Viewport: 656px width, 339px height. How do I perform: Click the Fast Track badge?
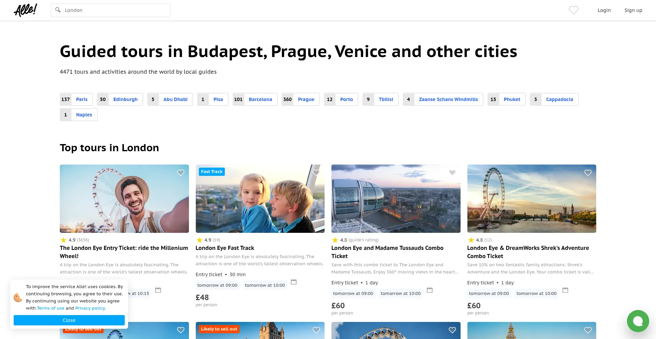coord(212,172)
